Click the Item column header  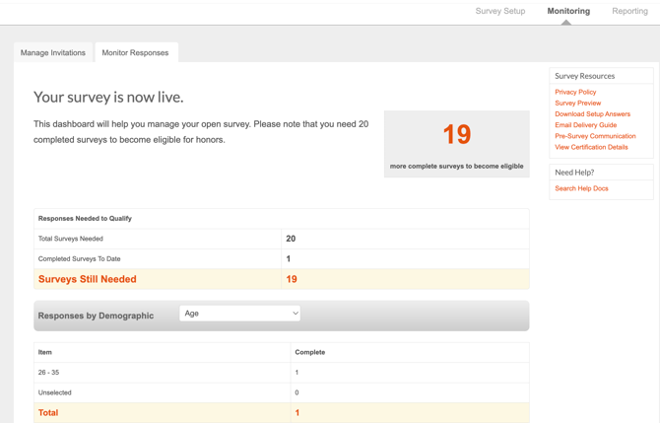tap(45, 352)
